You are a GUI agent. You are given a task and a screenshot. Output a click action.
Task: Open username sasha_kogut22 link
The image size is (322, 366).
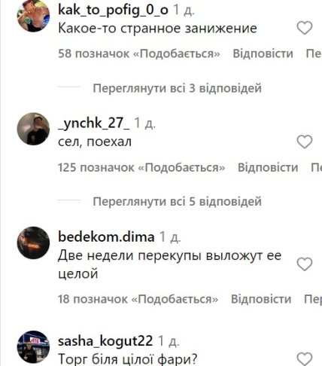pos(105,341)
